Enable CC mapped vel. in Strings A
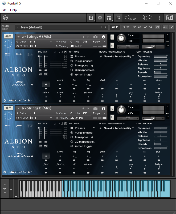 coord(72,70)
